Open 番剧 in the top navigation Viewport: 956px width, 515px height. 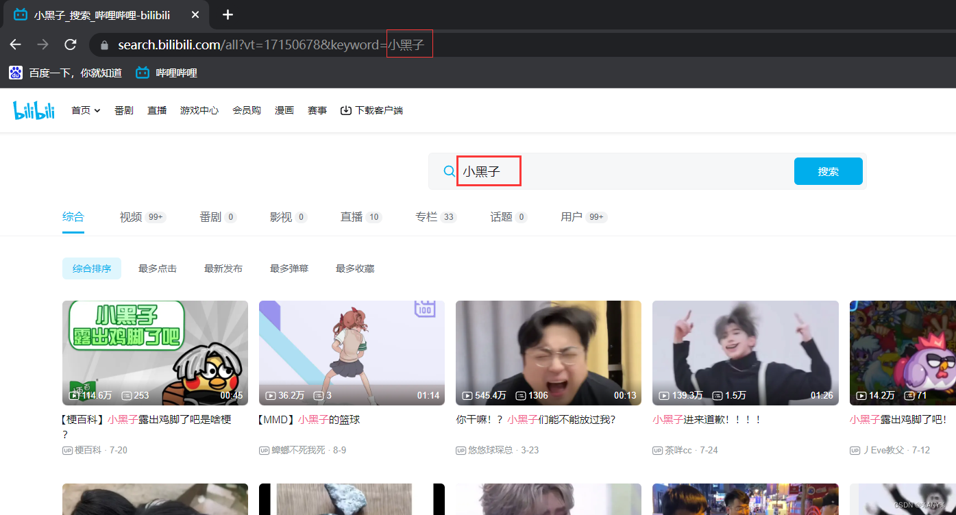coord(124,110)
